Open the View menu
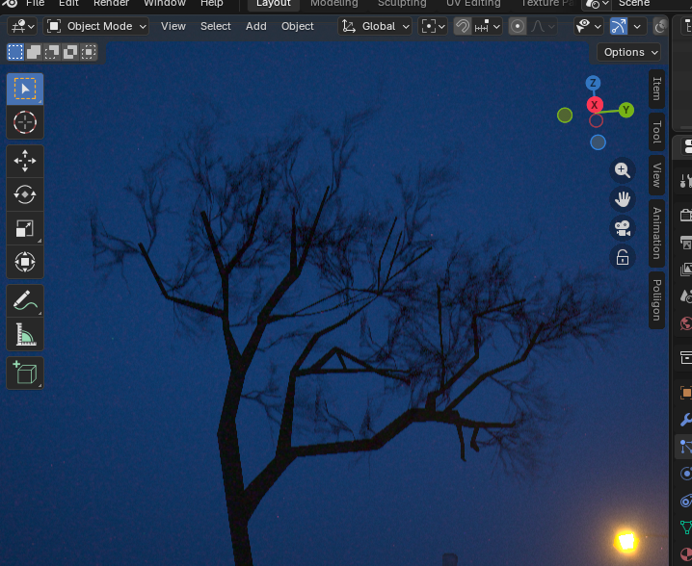 pyautogui.click(x=173, y=26)
